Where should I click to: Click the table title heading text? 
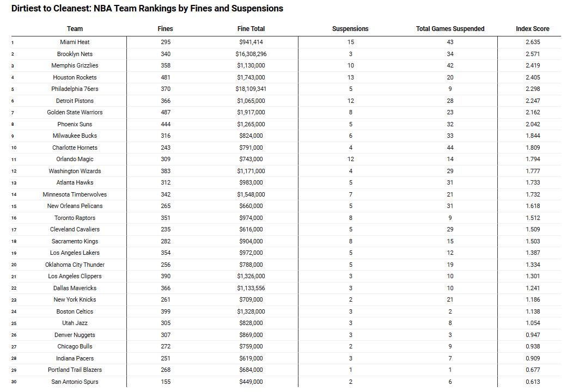coord(147,8)
